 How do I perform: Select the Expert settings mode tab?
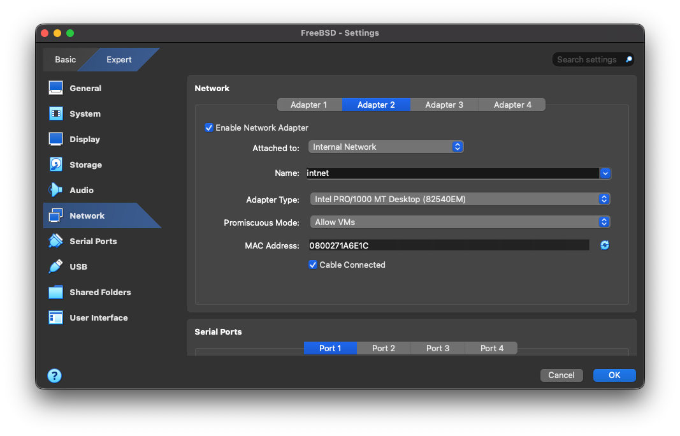(119, 59)
